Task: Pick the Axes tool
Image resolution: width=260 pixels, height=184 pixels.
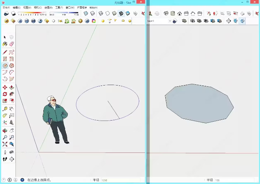Action: [x=5, y=123]
